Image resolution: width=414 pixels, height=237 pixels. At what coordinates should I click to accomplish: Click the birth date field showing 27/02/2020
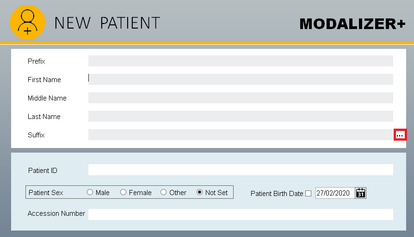click(334, 193)
